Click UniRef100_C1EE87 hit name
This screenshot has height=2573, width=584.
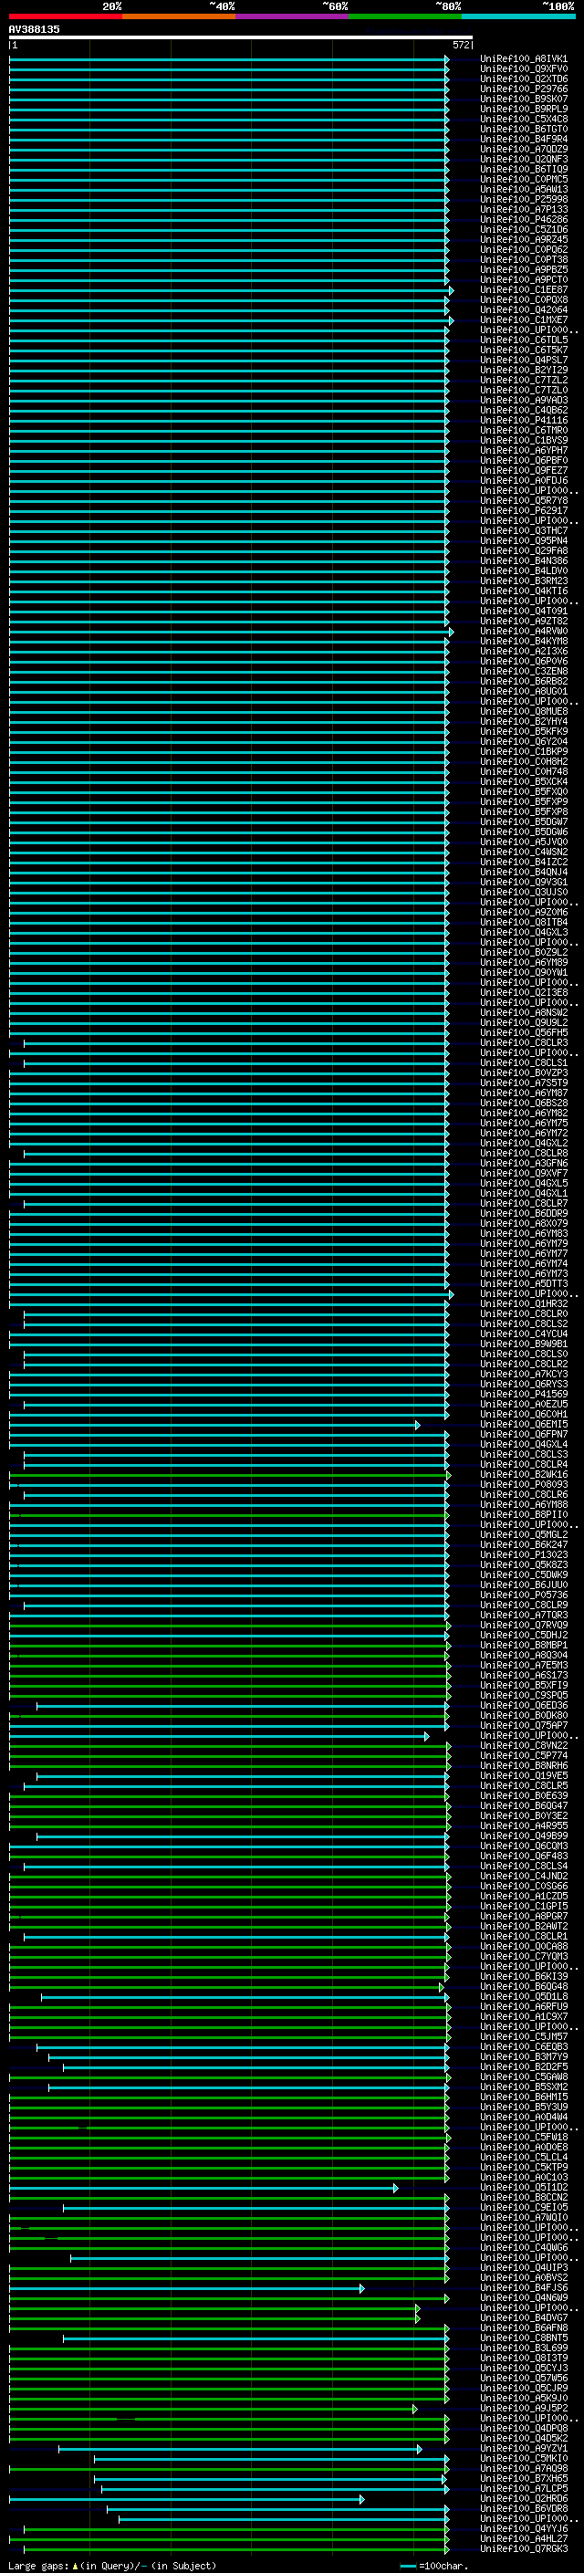pos(524,289)
